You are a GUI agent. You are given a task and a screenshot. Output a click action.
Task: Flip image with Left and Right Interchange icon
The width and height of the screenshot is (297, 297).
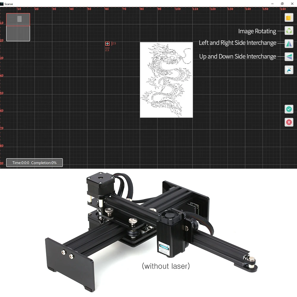pos(289,44)
